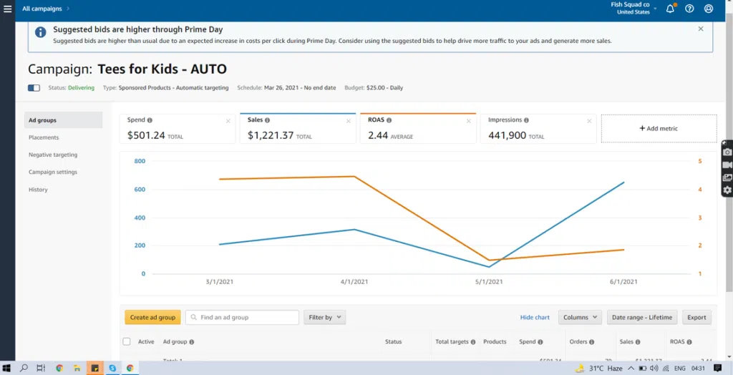Open the user account profile icon
The width and height of the screenshot is (733, 375).
point(709,9)
